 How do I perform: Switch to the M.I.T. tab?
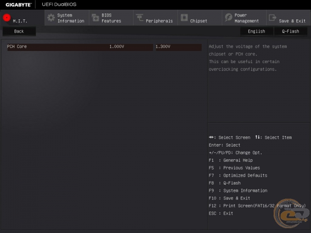pyautogui.click(x=20, y=21)
